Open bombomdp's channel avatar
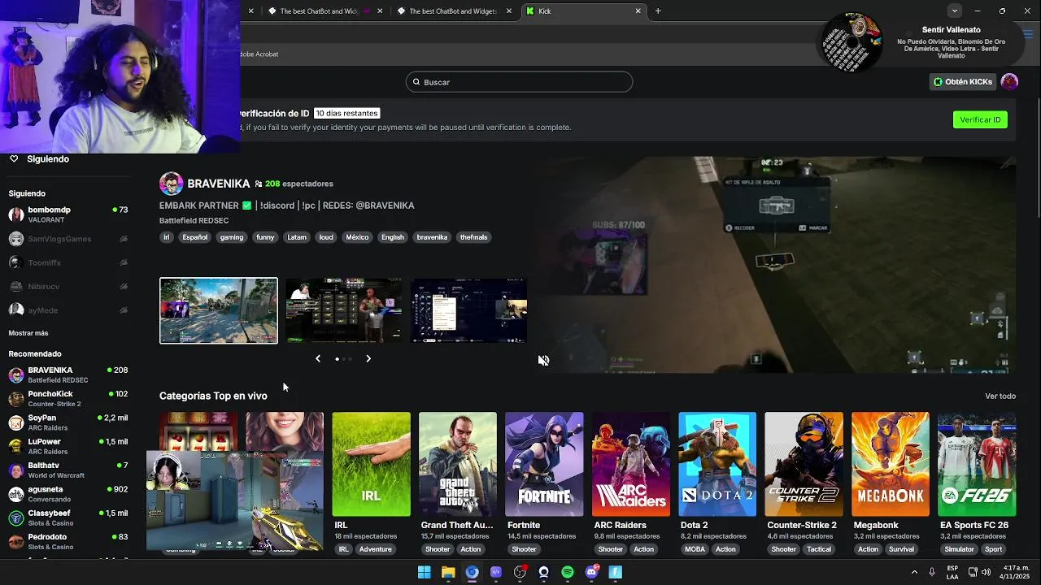Screen dimensions: 1041x585 (x=16, y=214)
